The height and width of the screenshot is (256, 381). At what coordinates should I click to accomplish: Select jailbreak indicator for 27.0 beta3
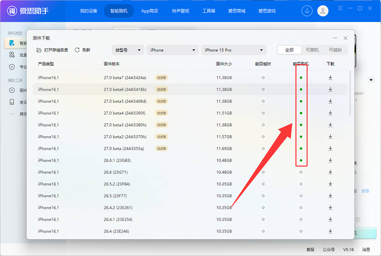click(x=263, y=125)
